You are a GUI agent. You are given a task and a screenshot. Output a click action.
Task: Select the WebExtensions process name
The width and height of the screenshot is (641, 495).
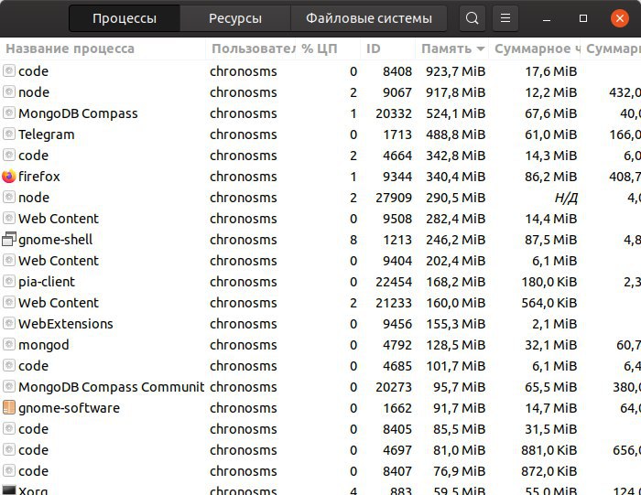(x=66, y=324)
